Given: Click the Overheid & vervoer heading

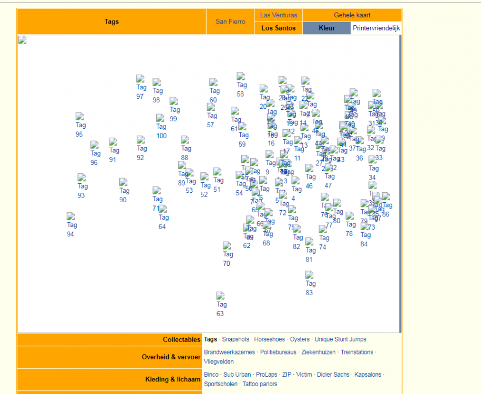Looking at the screenshot, I should click(x=171, y=357).
